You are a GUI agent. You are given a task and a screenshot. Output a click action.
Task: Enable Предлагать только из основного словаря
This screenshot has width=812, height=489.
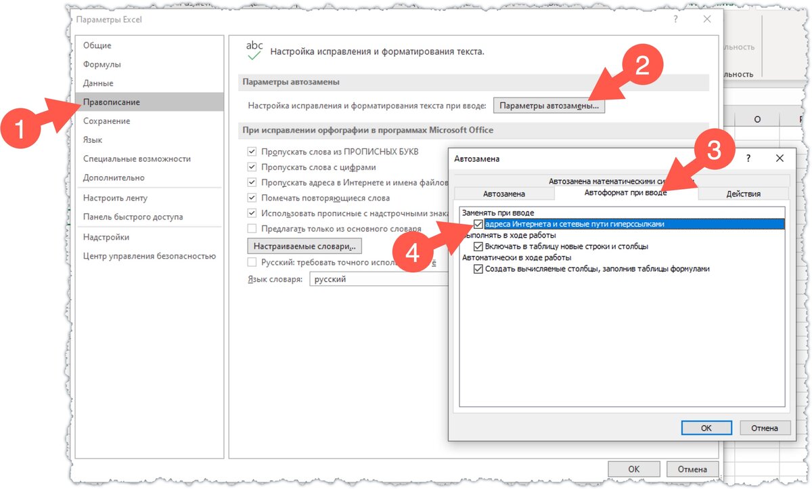coord(252,229)
